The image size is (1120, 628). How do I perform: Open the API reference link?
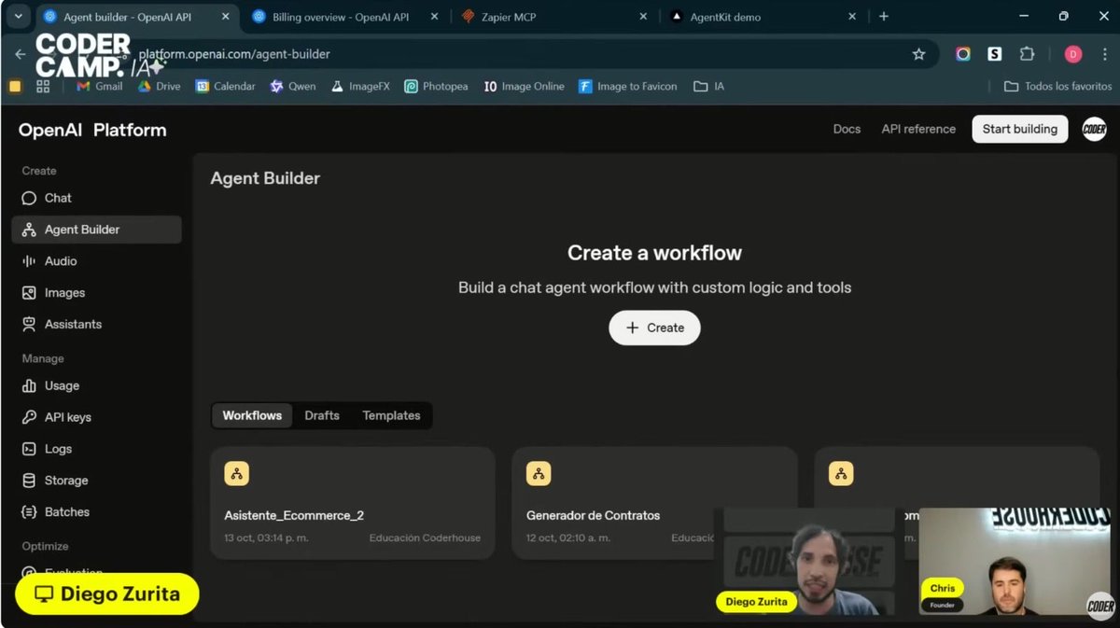pos(918,130)
